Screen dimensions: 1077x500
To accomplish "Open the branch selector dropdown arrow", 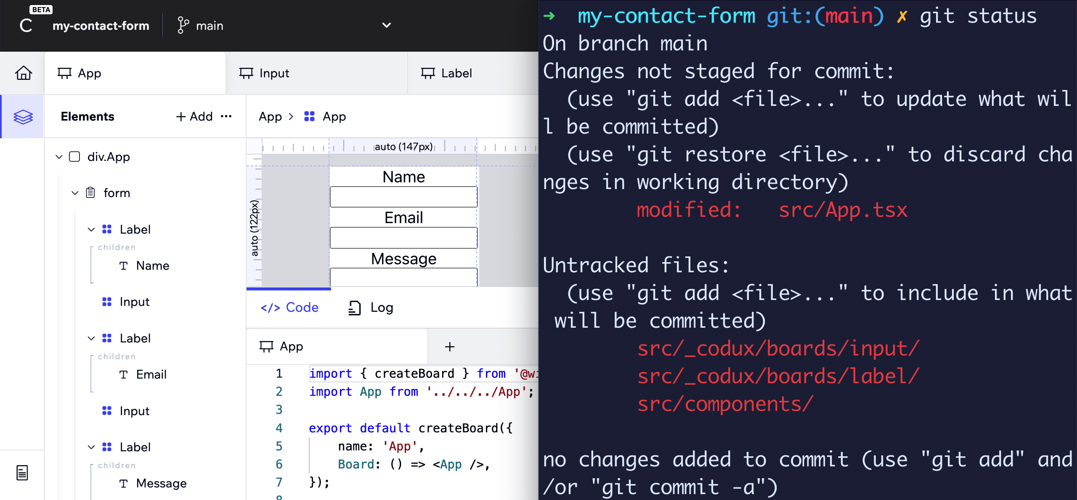I will coord(386,25).
